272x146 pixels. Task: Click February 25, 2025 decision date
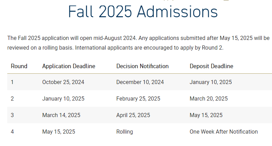coord(138,98)
